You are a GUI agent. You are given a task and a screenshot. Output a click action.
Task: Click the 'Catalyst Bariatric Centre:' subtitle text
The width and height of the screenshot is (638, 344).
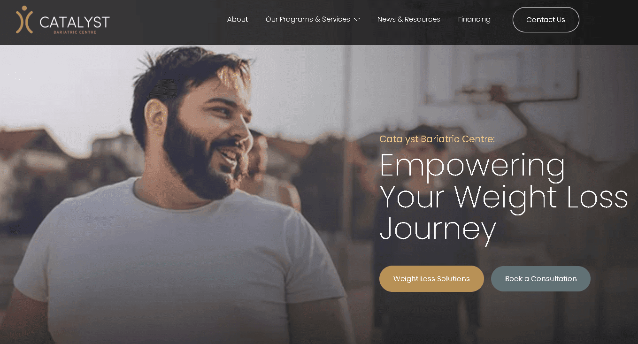(437, 139)
